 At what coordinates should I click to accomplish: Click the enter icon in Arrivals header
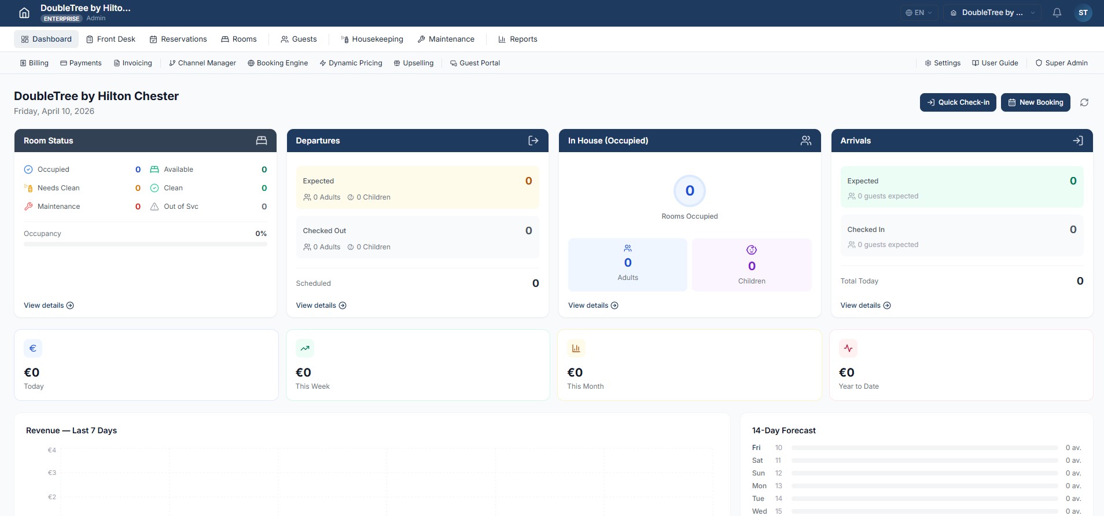[x=1078, y=141]
